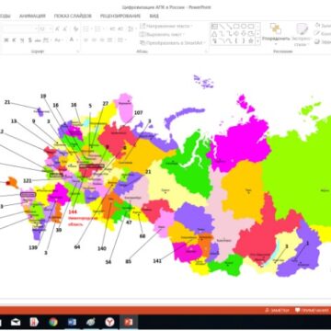The height and width of the screenshot is (331, 331).
Task: Select the left brace shape in the gallery
Action: pos(236,40)
